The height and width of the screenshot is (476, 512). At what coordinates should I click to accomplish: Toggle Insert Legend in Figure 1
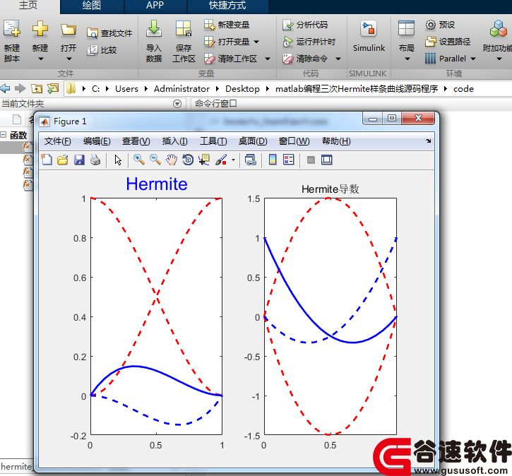point(289,160)
